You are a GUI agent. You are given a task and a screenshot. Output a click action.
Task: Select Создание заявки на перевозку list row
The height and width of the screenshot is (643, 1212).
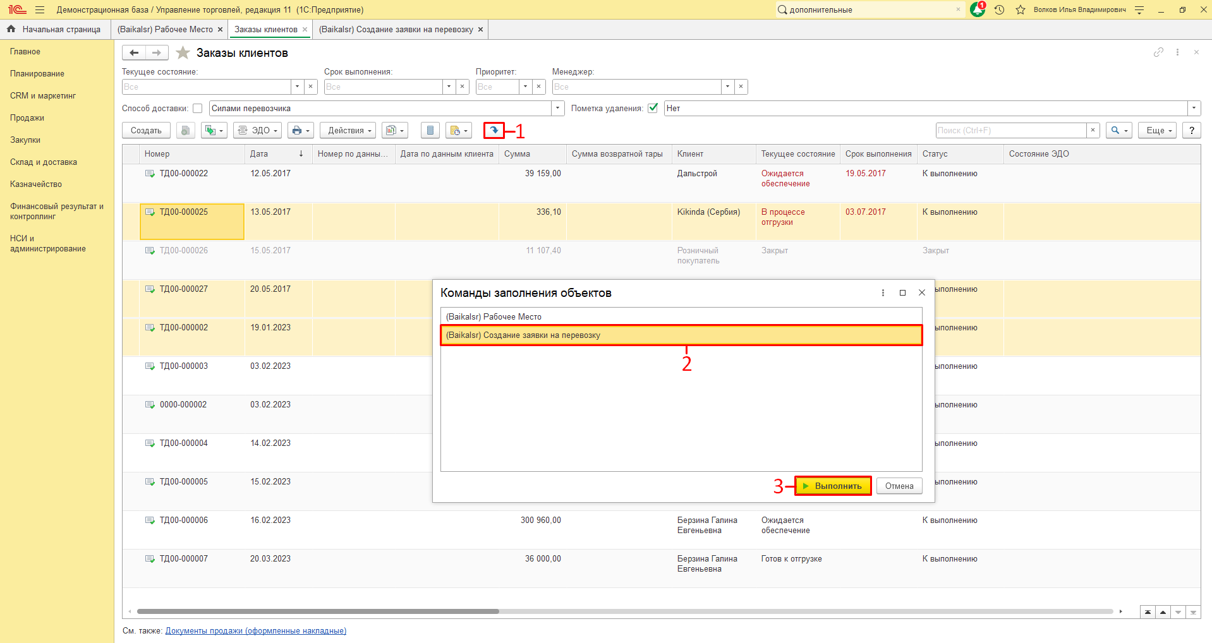(x=681, y=335)
